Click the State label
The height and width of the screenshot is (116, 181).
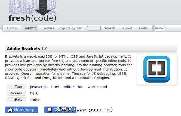click(x=16, y=100)
